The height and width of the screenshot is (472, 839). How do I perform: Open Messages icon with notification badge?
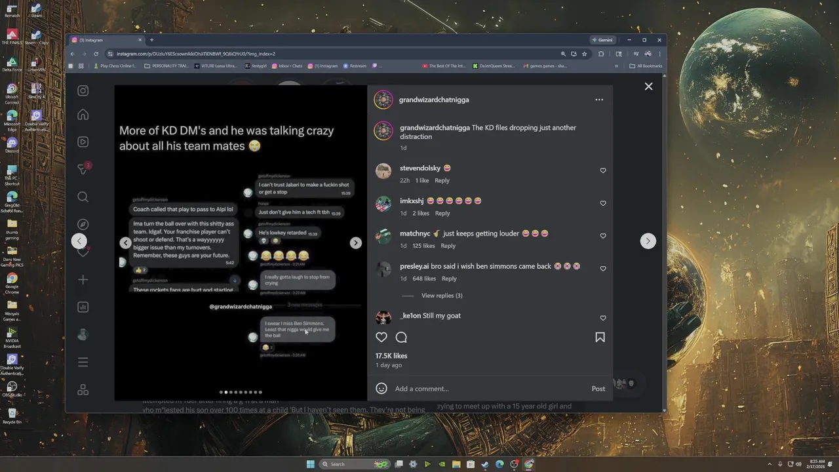tap(83, 169)
